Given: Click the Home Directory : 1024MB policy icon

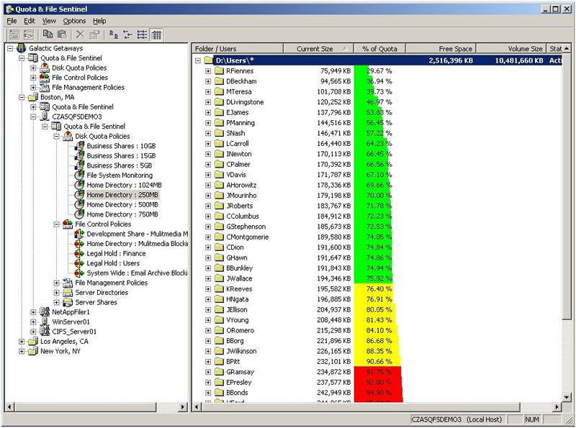Looking at the screenshot, I should click(79, 185).
